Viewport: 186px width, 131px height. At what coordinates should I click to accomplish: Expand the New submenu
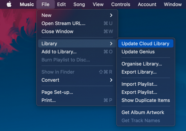click(x=77, y=15)
